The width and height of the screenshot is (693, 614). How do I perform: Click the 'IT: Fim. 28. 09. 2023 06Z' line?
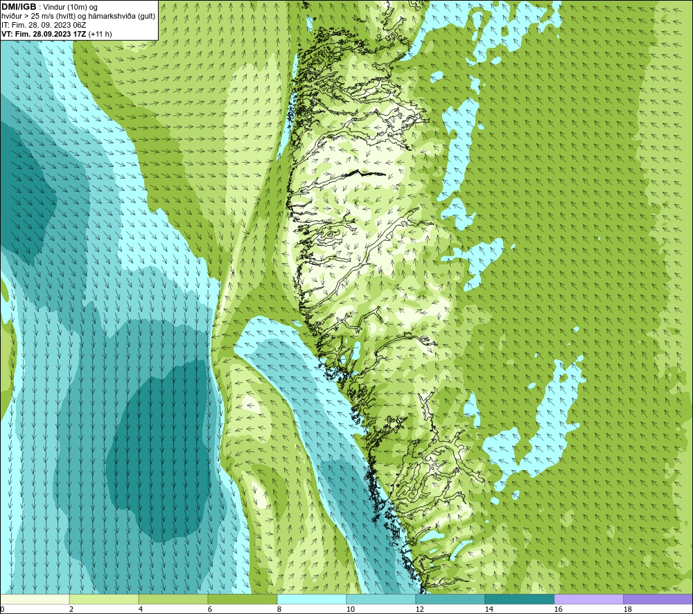click(x=44, y=25)
